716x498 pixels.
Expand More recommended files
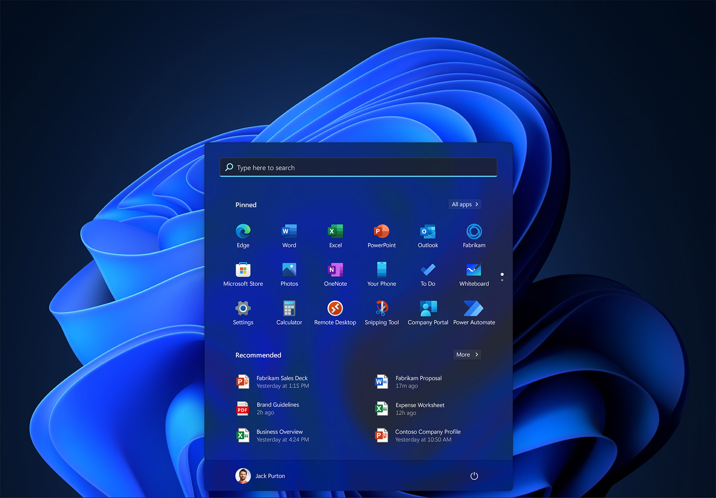tap(467, 354)
